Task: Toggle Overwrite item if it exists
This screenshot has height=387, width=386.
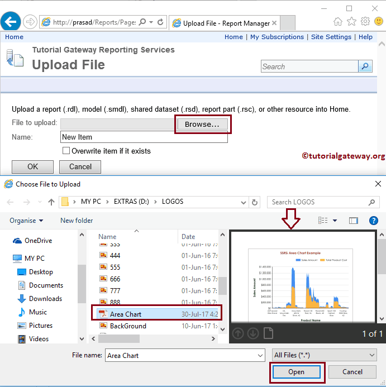Action: pos(66,151)
